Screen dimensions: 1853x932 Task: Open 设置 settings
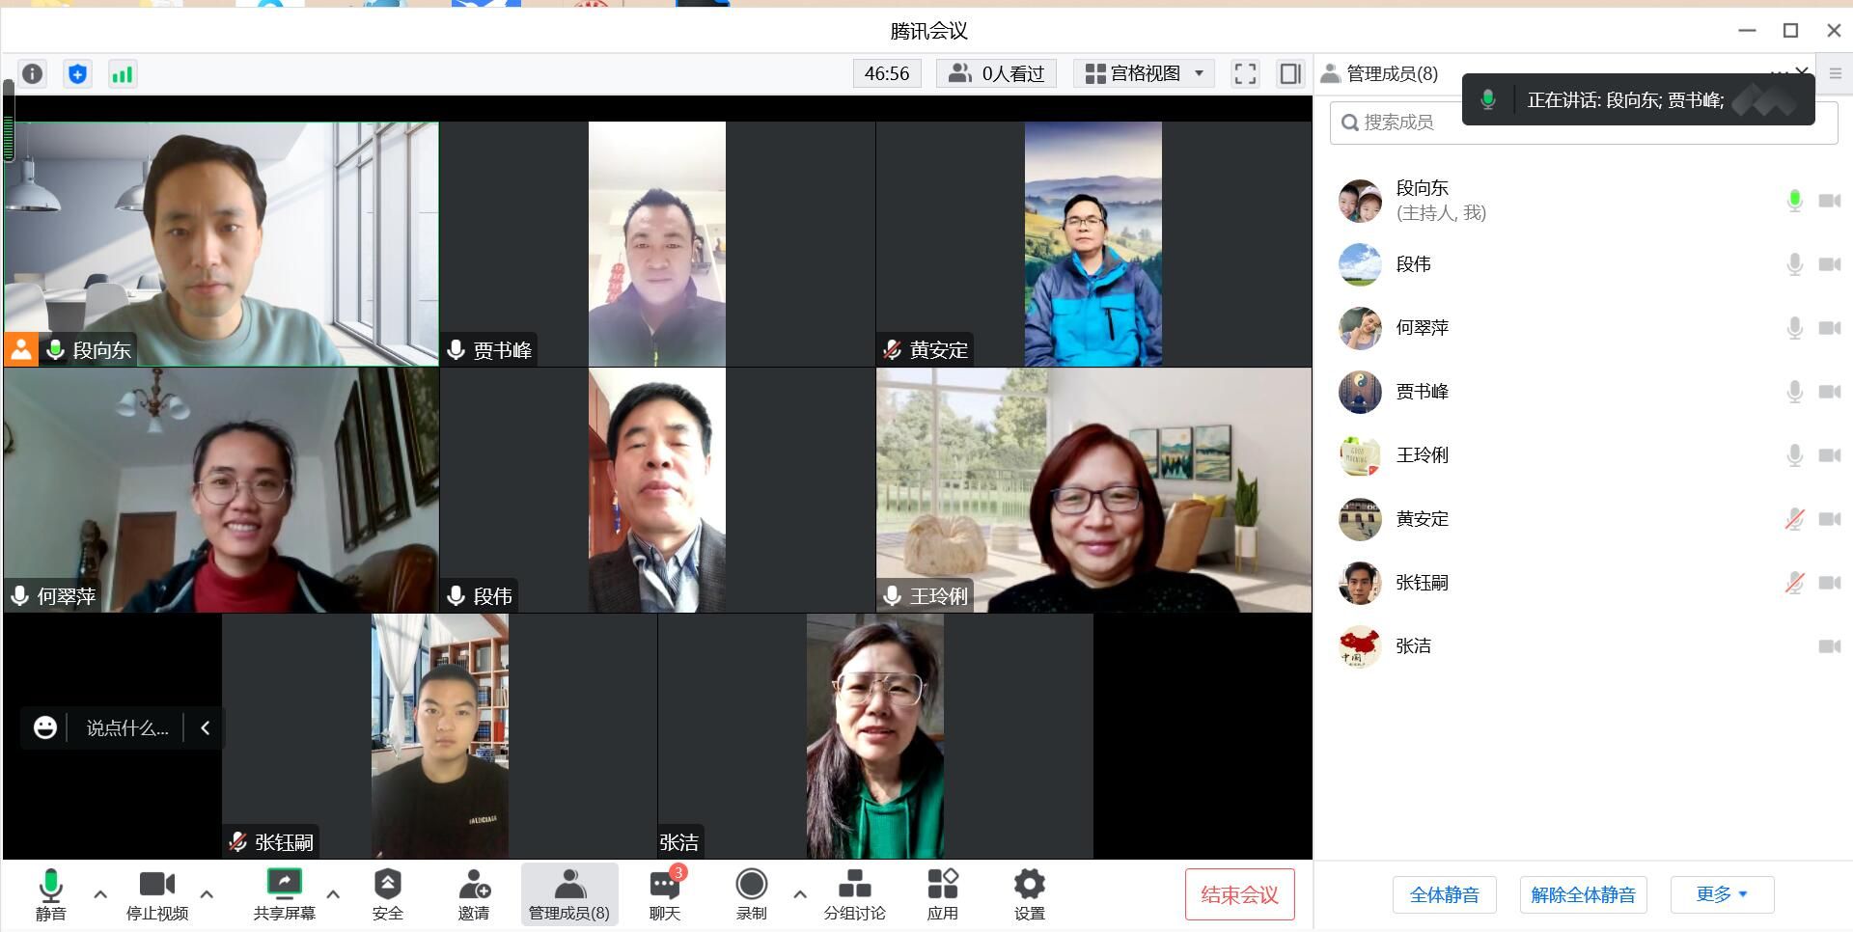coord(1030,894)
